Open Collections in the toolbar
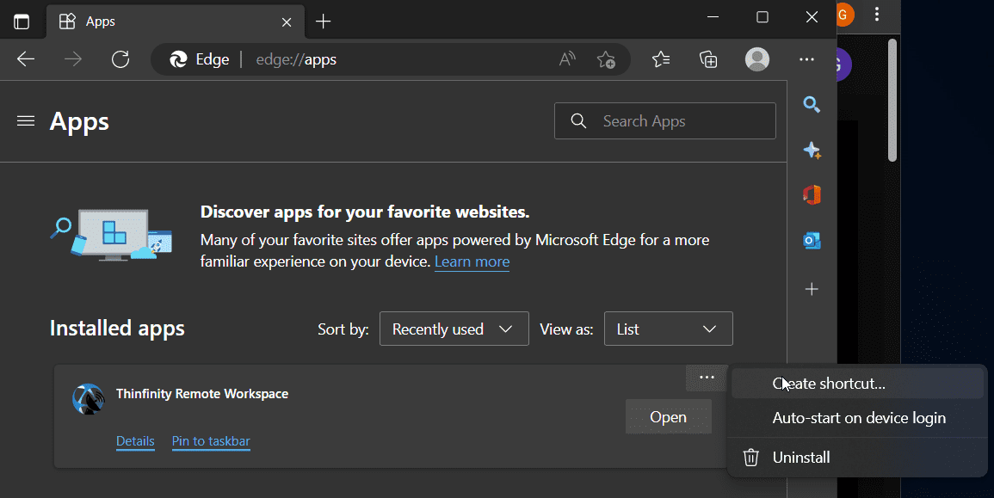994x498 pixels. (707, 58)
